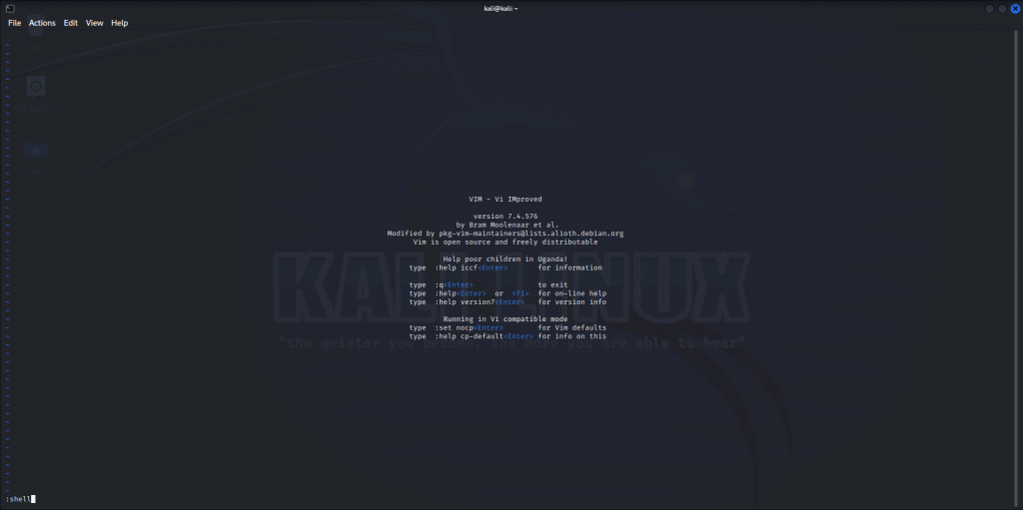
Task: Click the "version 7.4.576" text
Action: pyautogui.click(x=505, y=217)
